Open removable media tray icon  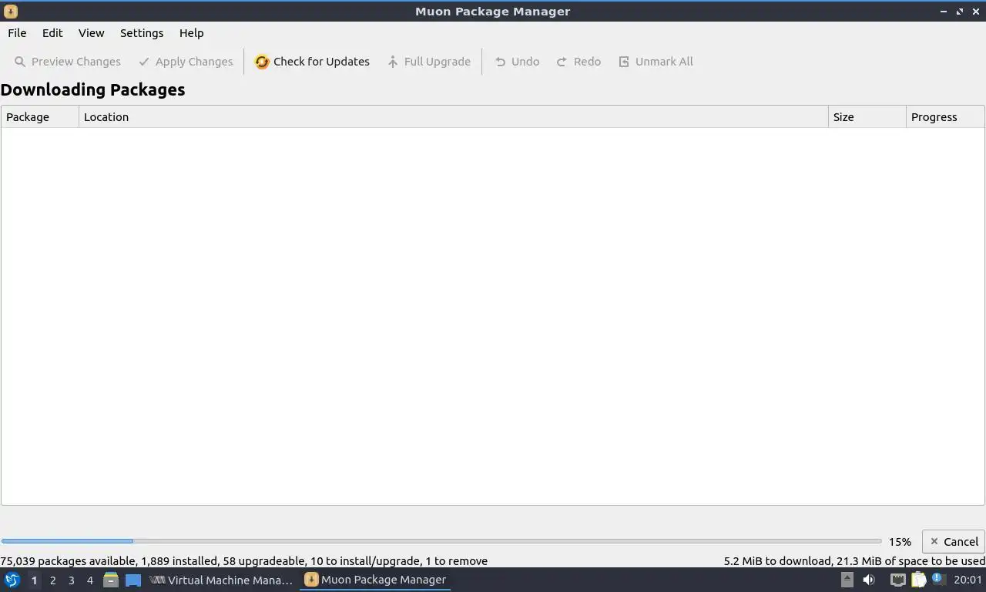pos(847,580)
